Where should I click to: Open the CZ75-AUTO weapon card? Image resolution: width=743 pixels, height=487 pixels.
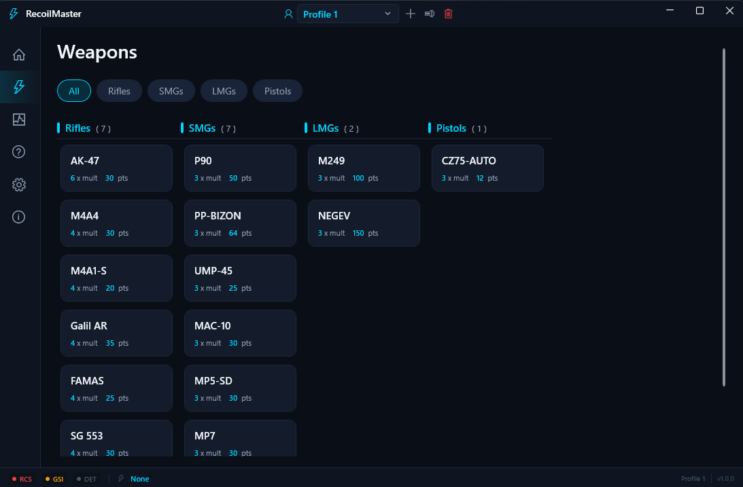487,168
